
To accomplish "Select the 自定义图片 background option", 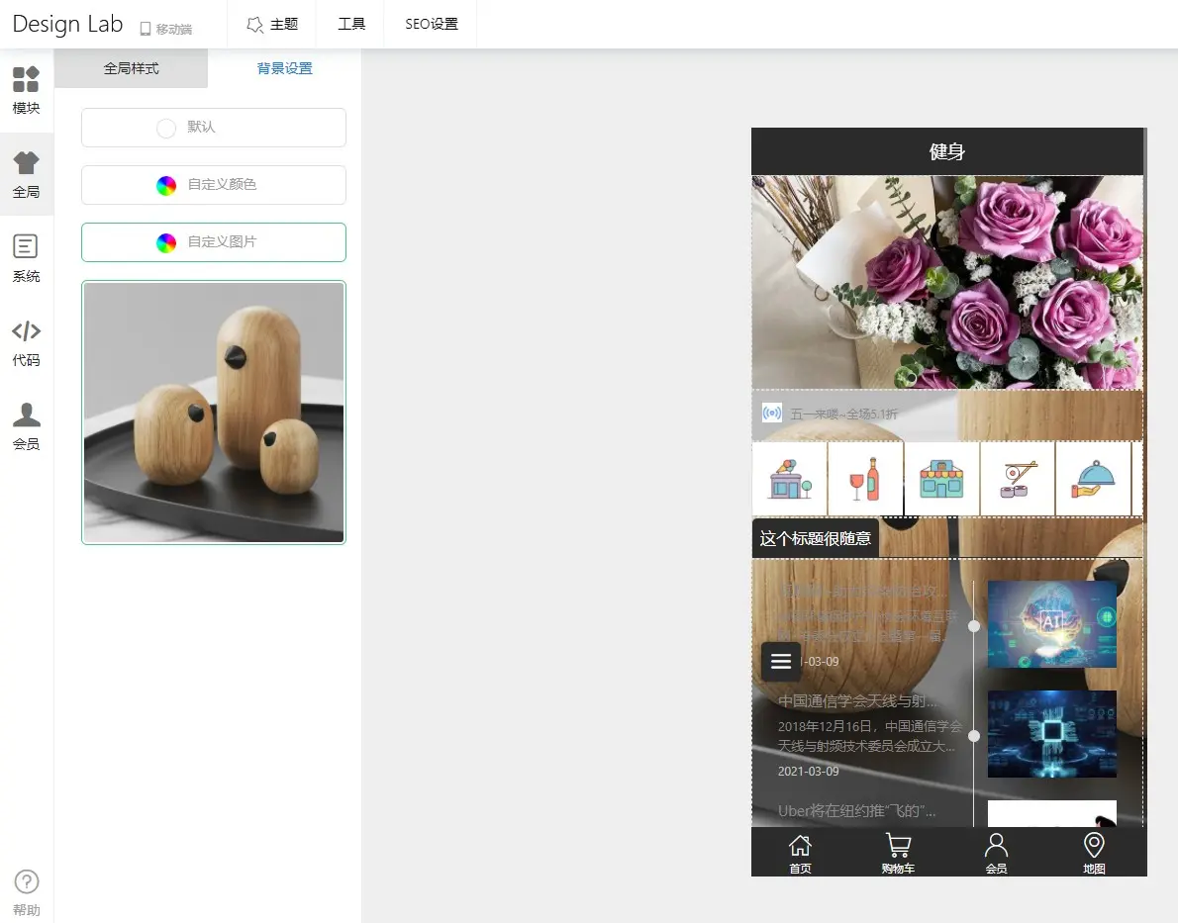I will point(214,242).
